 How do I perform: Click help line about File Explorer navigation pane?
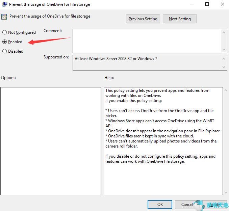163,131
